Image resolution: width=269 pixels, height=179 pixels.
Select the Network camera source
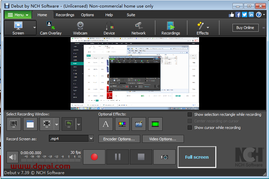click(138, 28)
